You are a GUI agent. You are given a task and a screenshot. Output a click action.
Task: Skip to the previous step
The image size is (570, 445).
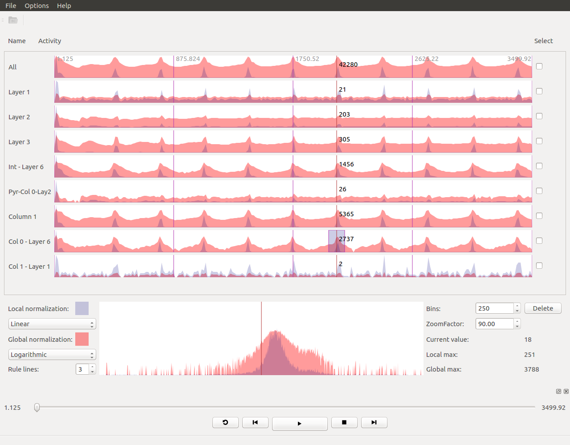coord(255,422)
